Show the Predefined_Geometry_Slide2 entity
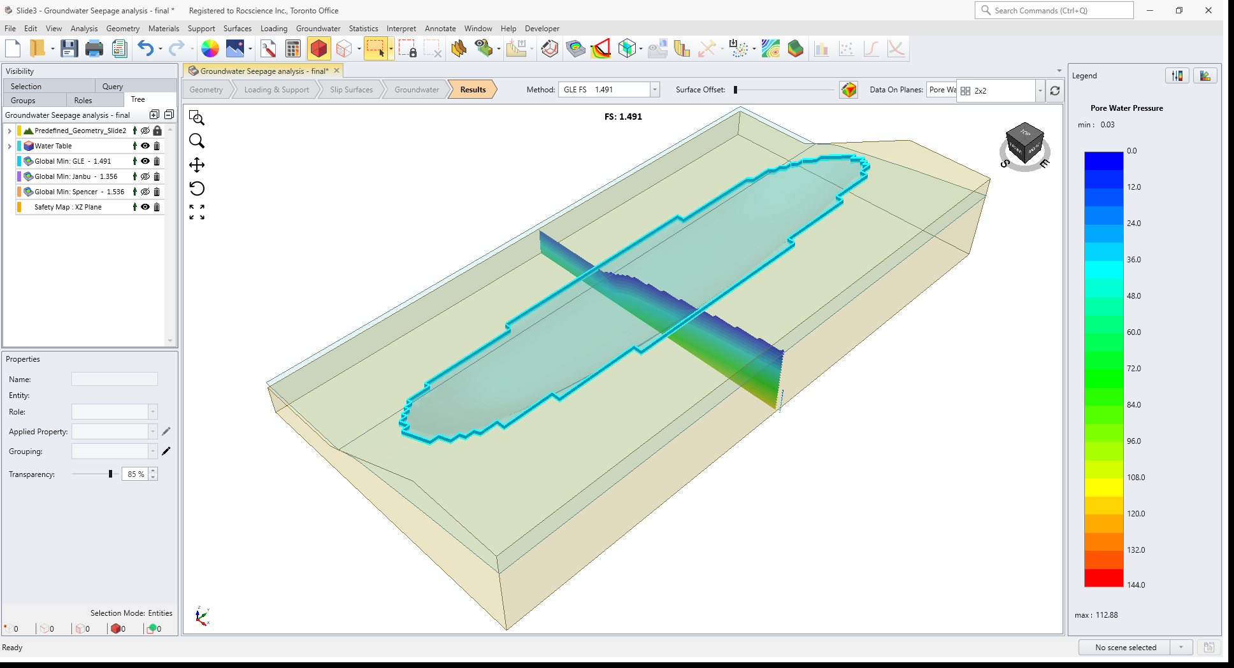Viewport: 1234px width, 668px height. pyautogui.click(x=145, y=131)
